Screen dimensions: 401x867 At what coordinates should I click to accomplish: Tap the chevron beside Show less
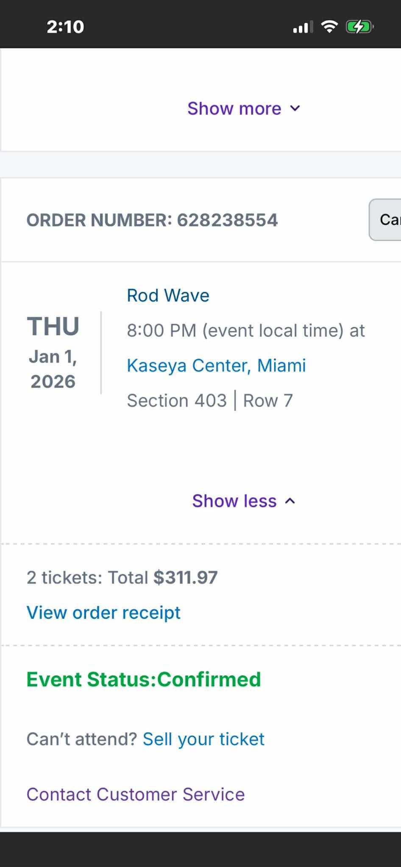[290, 501]
